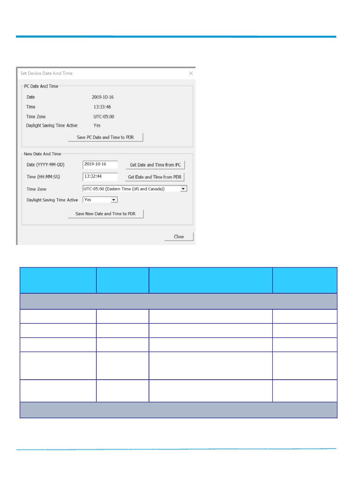Viewport: 353px width, 478px height.
Task: Click the PC Date And Time group label
Action: click(41, 86)
